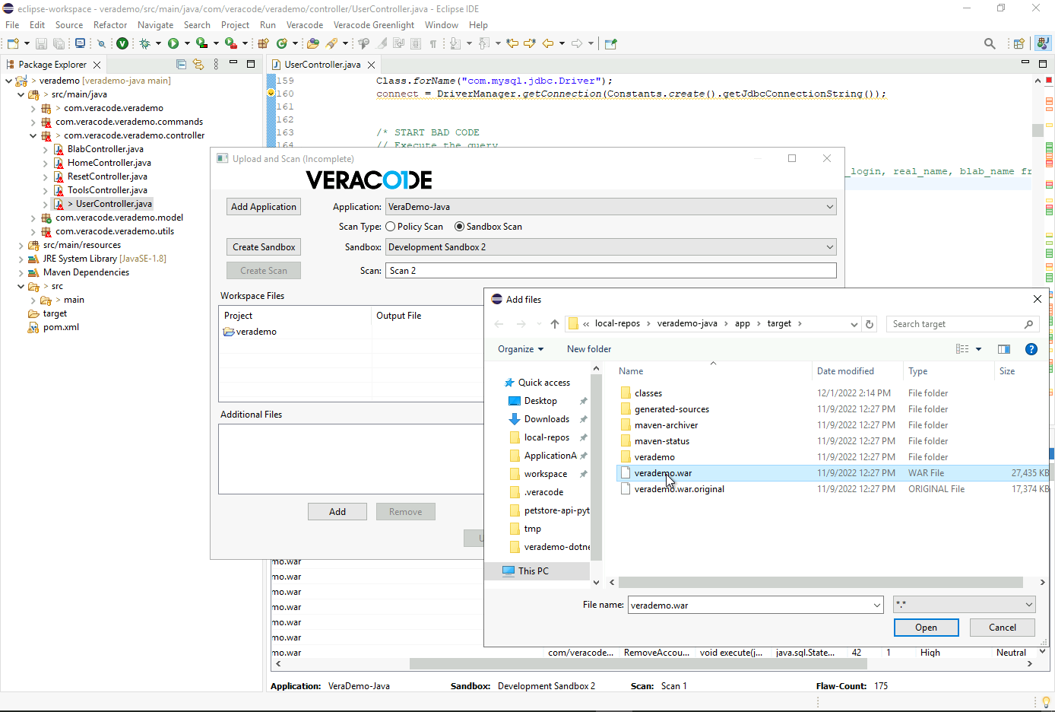Click Link with Editor in Package Explorer
Screen dimensions: 1055x712
click(198, 64)
